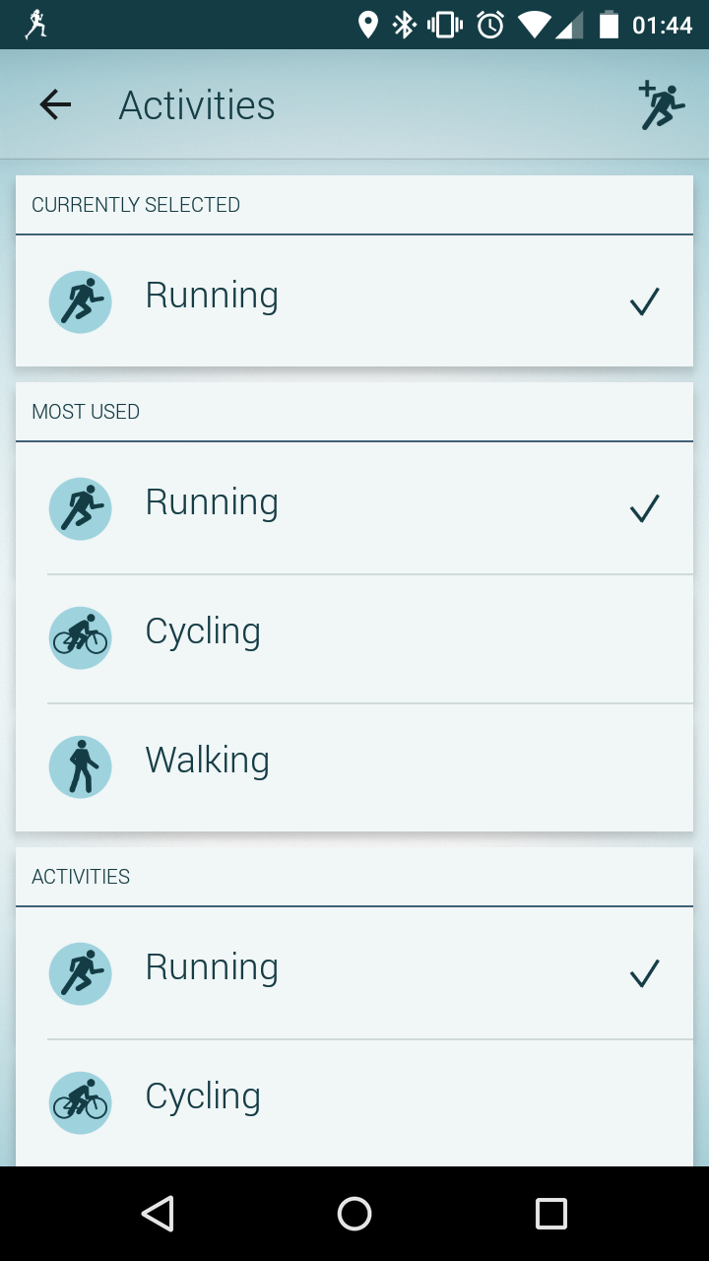This screenshot has width=709, height=1261.
Task: Tap checkmark beside Most Used Running
Action: click(644, 508)
